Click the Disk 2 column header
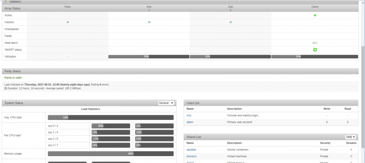 click(230, 8)
